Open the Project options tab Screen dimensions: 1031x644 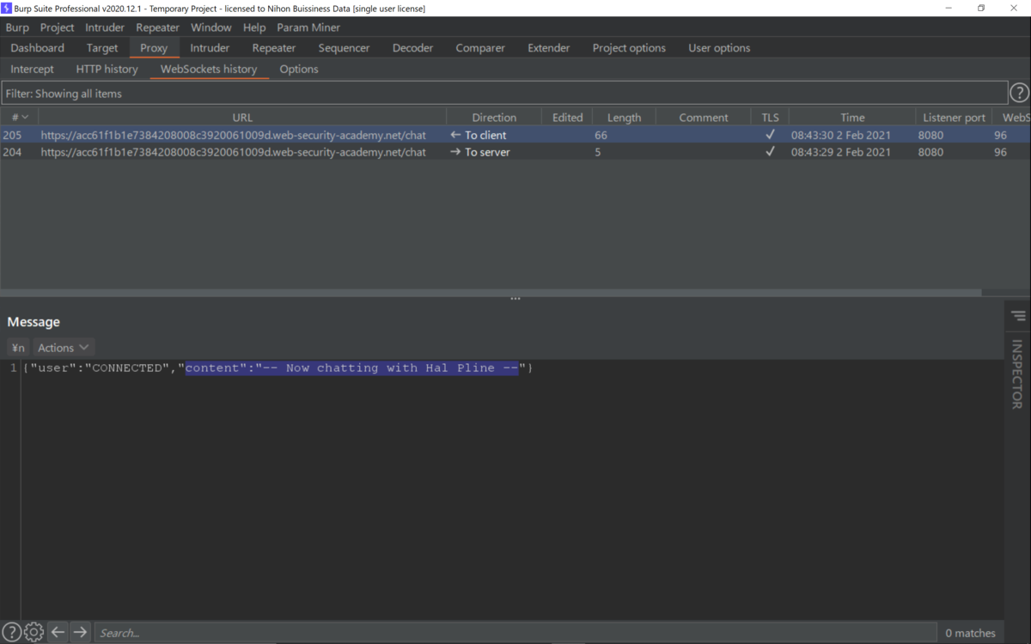629,48
